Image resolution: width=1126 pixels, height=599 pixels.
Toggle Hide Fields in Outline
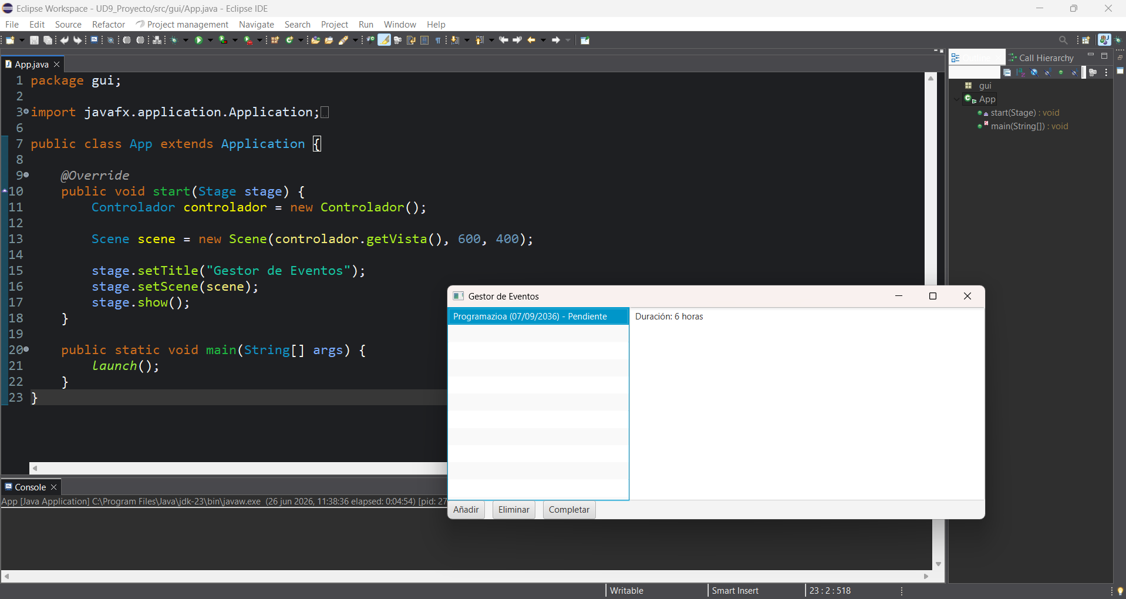point(1034,72)
